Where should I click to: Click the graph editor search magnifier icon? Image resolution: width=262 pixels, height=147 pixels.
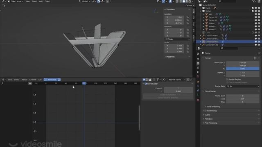click(x=2, y=83)
